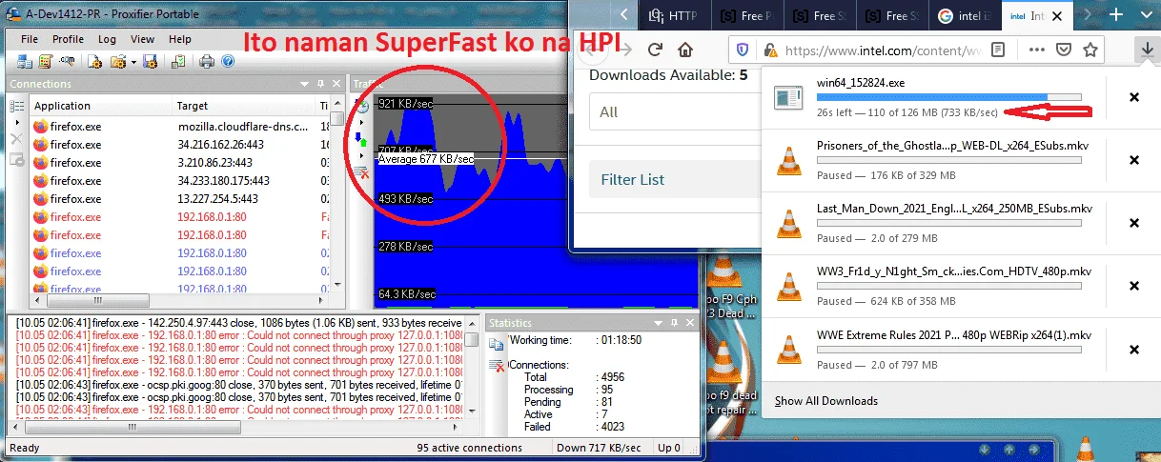The height and width of the screenshot is (462, 1161).
Task: Bookmark this page with star icon
Action: 1090,50
